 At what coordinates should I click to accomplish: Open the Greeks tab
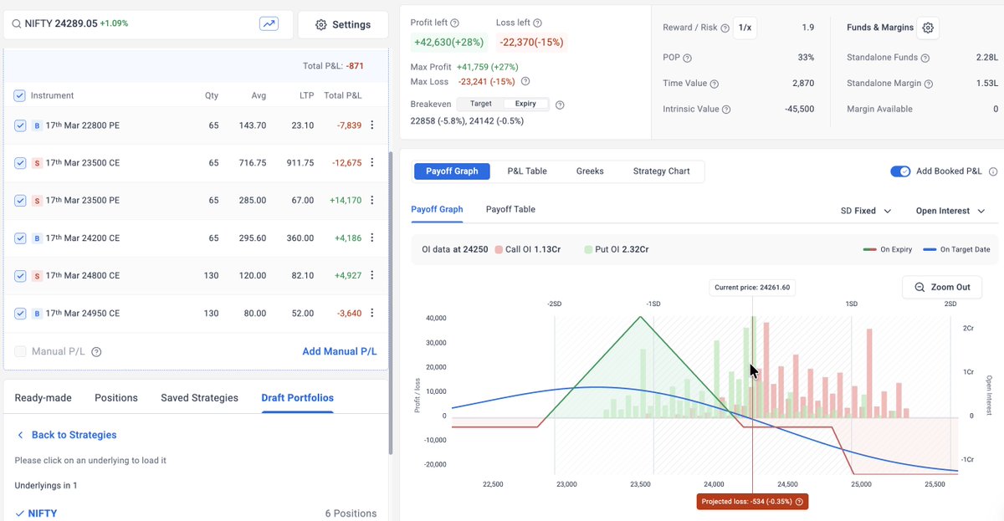tap(590, 171)
